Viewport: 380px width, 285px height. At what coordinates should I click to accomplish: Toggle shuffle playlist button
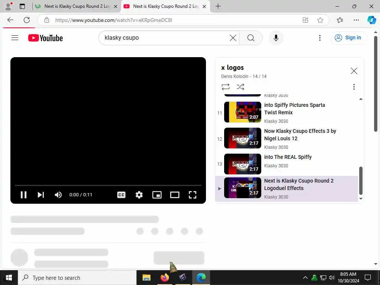[240, 87]
